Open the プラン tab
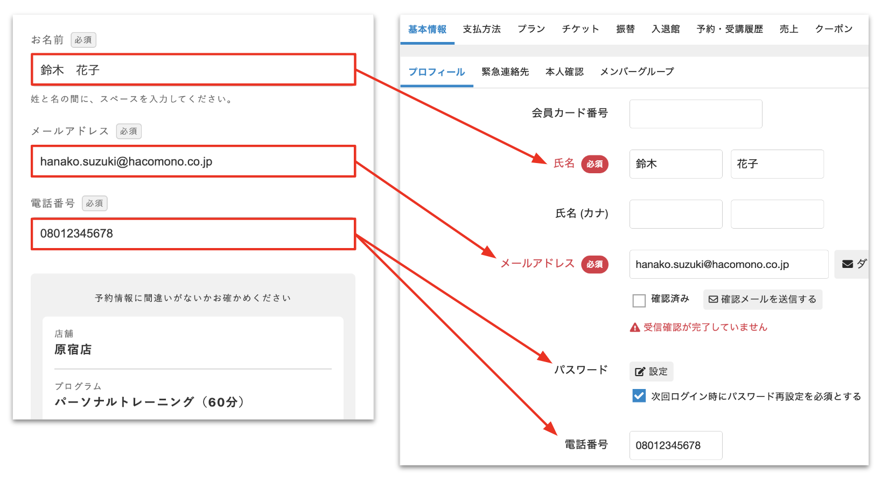Image resolution: width=881 pixels, height=481 pixels. tap(531, 29)
